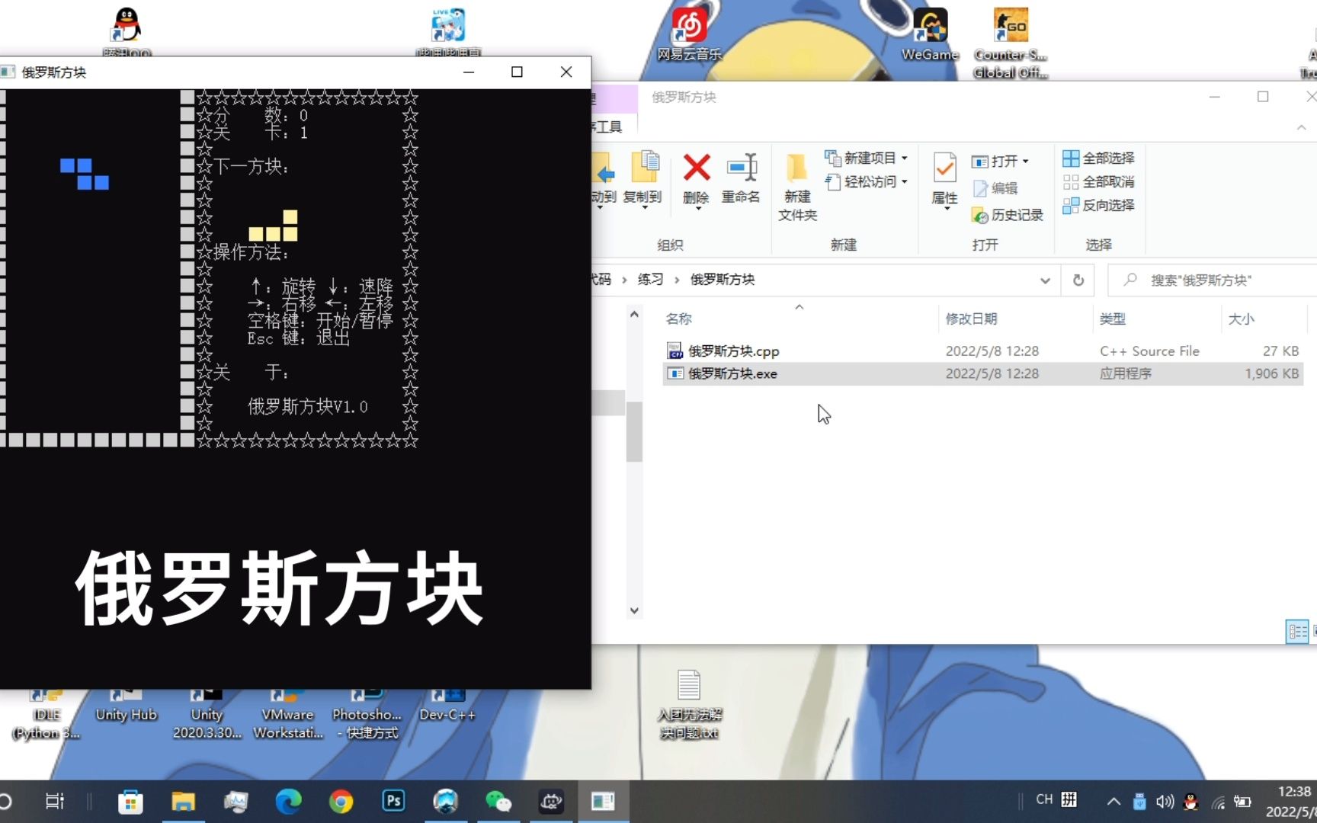Expand the 新建项目 dropdown
This screenshot has width=1317, height=823.
click(904, 158)
